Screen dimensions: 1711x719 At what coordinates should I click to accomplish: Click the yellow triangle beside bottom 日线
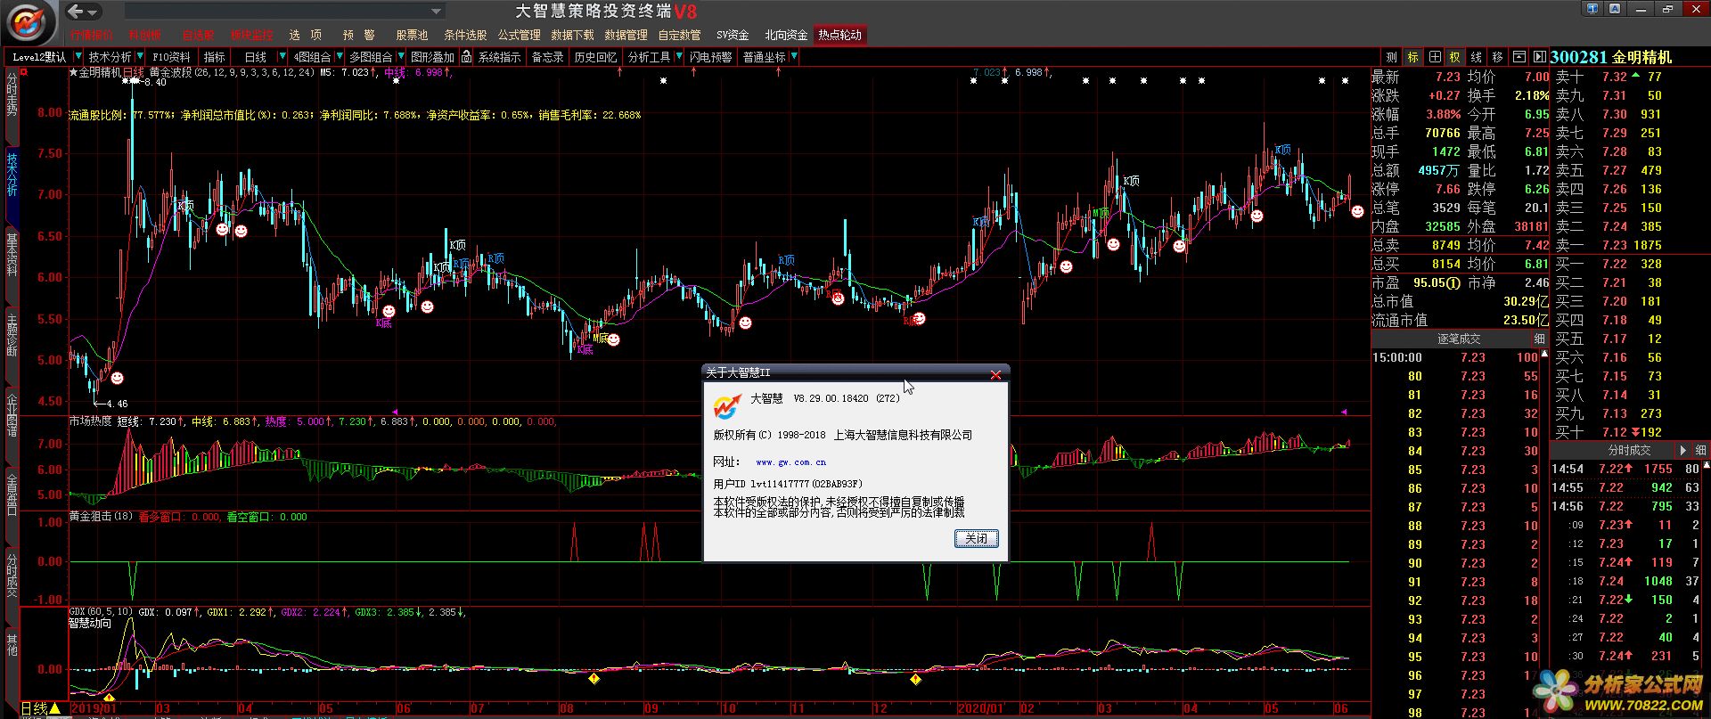55,708
